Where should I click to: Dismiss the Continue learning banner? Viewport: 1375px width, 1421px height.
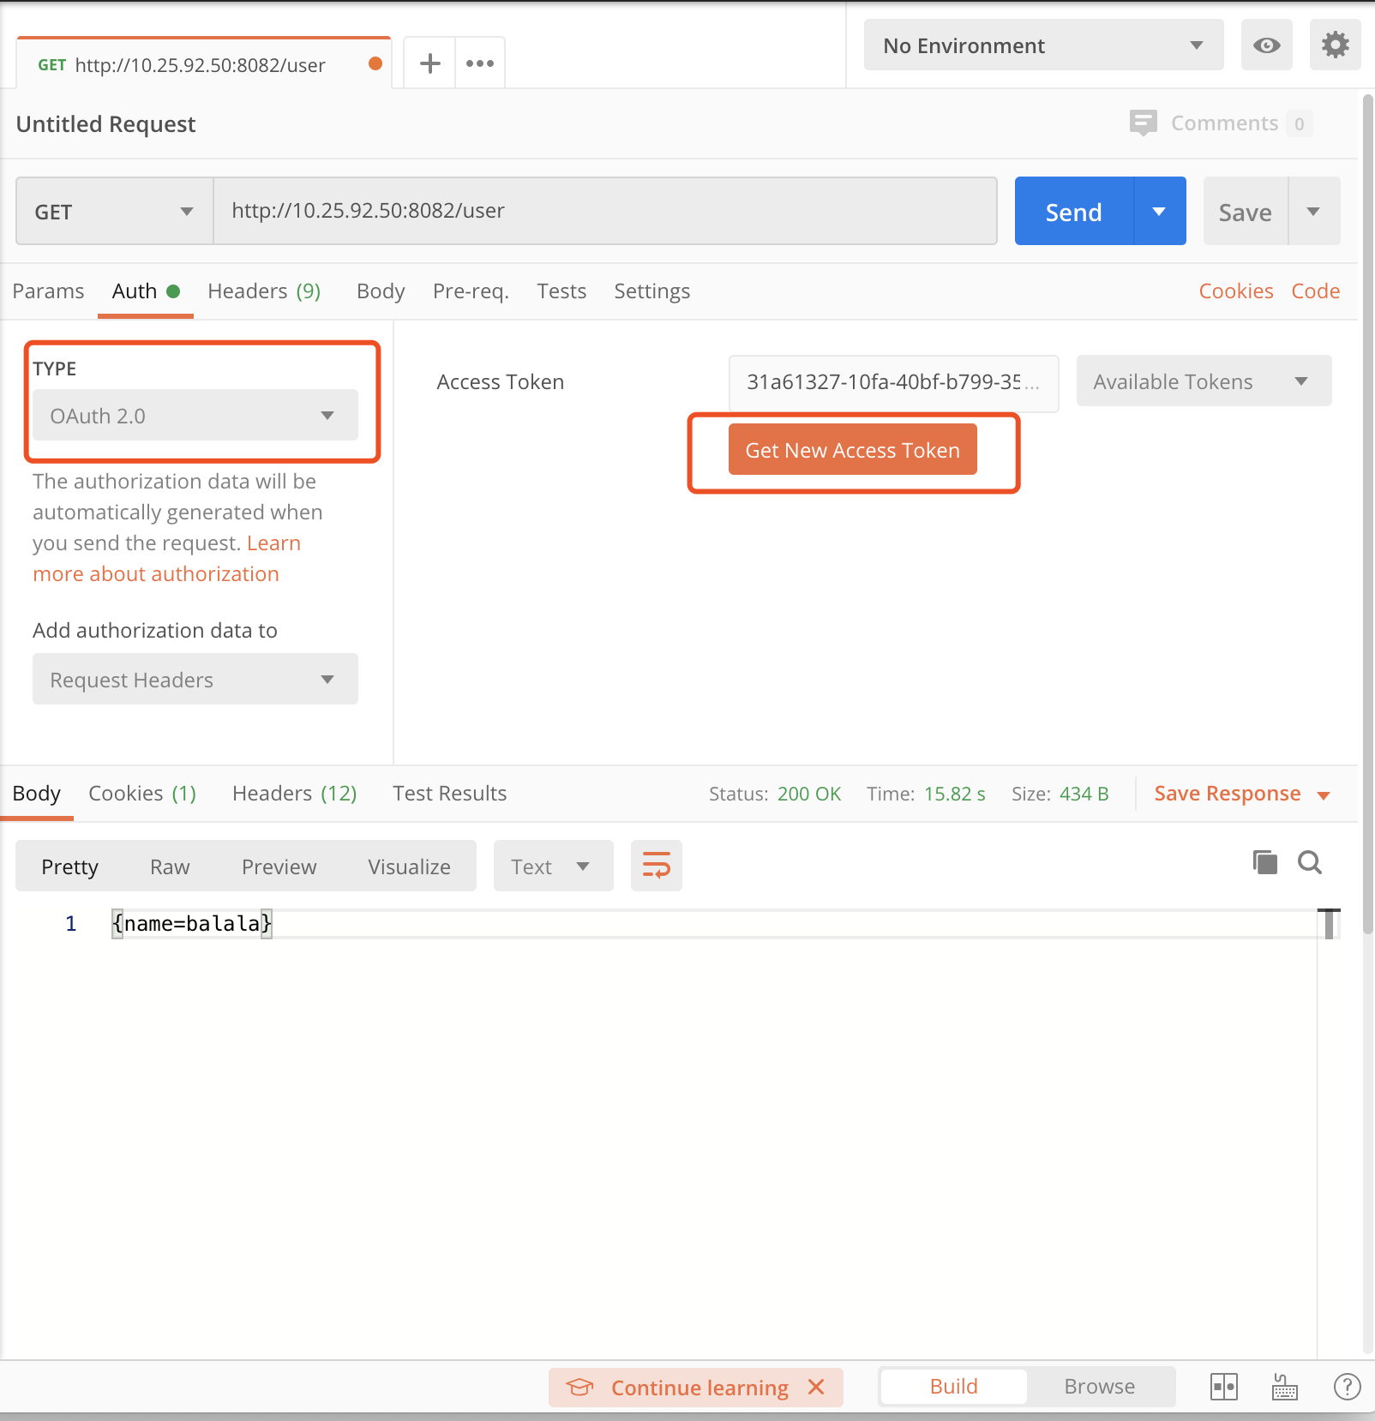[816, 1387]
